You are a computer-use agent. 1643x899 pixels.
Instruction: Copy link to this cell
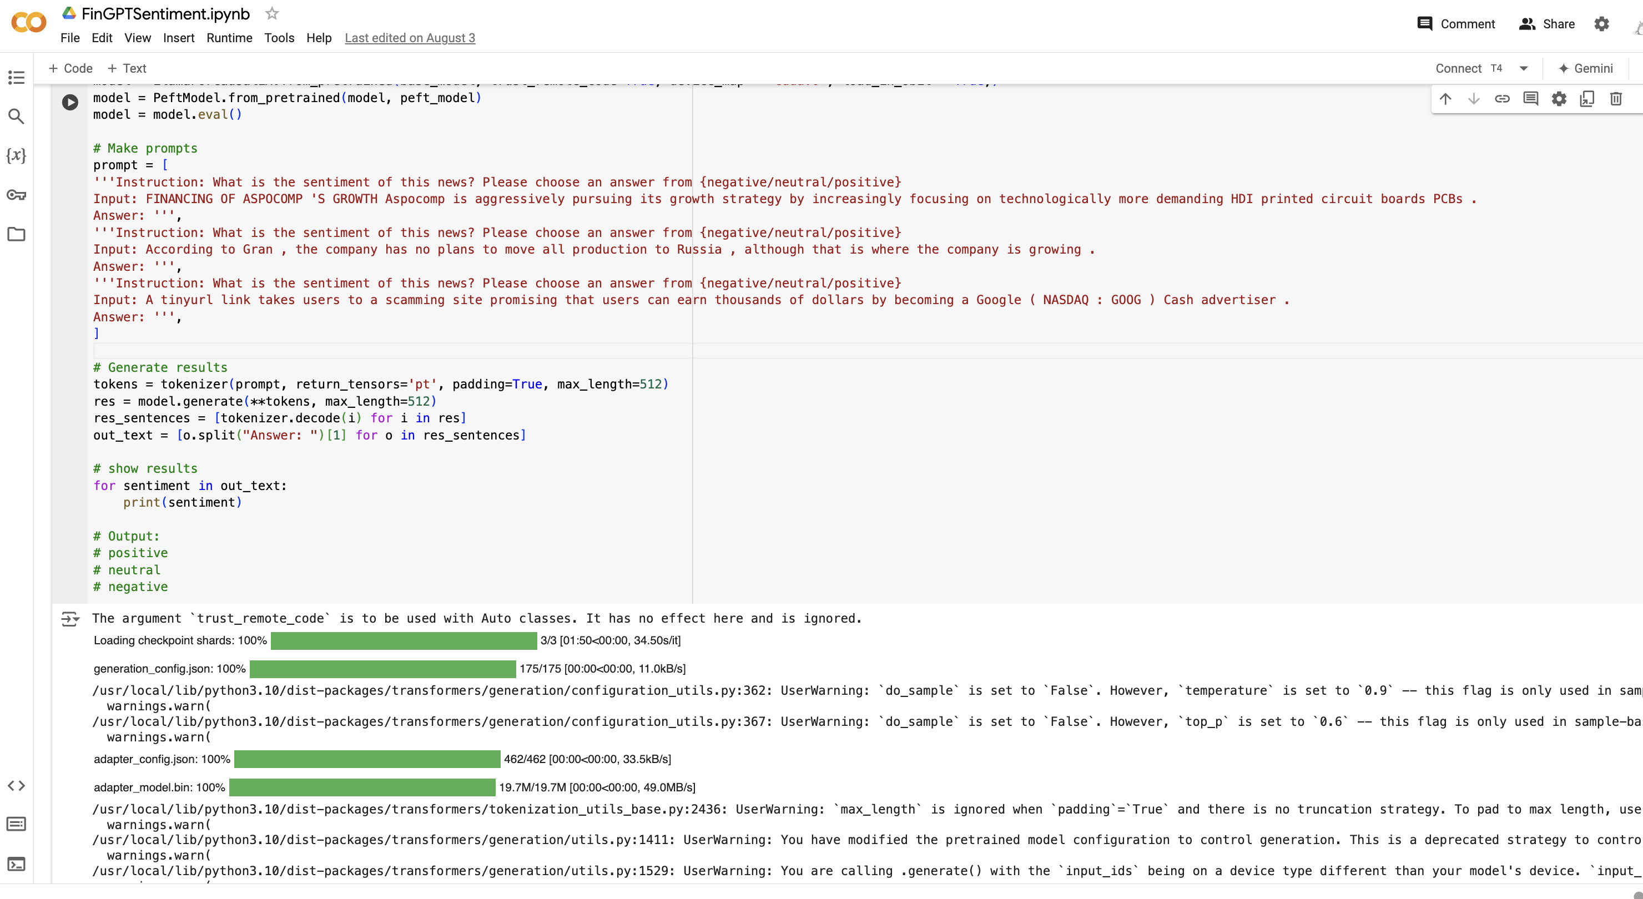[1502, 99]
